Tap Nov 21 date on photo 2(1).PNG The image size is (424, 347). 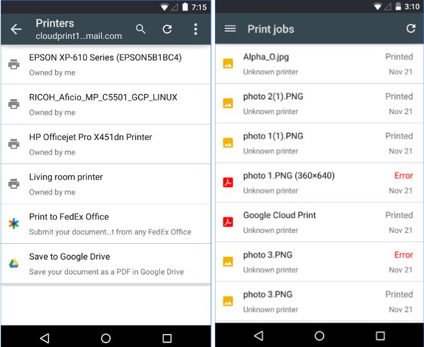click(x=401, y=112)
